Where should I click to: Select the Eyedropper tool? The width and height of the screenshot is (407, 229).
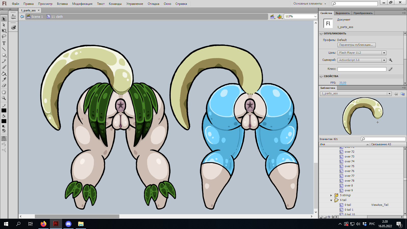tap(4, 80)
